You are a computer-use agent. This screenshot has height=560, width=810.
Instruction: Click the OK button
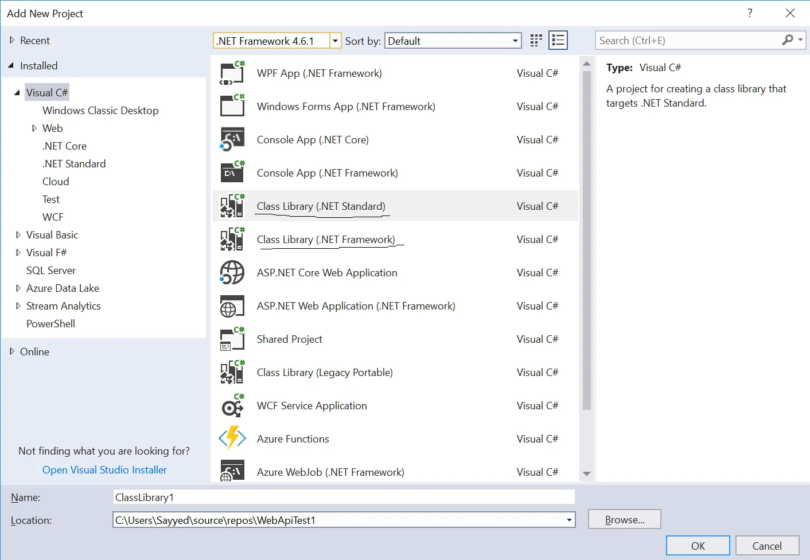[x=698, y=546]
